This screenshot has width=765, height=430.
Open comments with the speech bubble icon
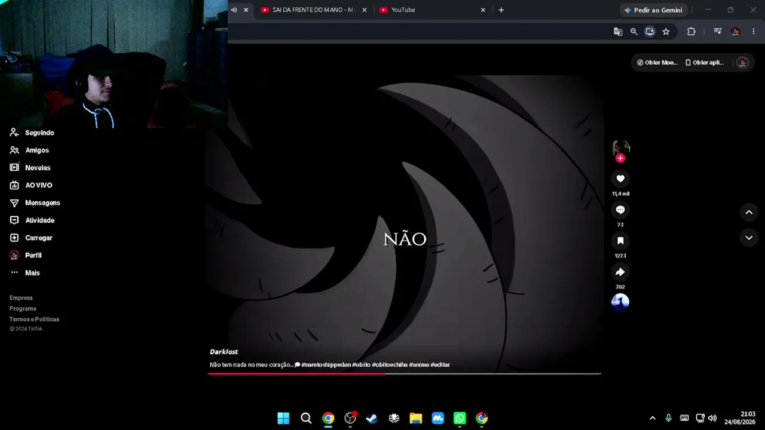tap(620, 210)
